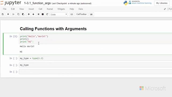Screen dimensions: 172x97
Task: Rename notebook title 1-3.1_function_args
Action: [37, 3]
